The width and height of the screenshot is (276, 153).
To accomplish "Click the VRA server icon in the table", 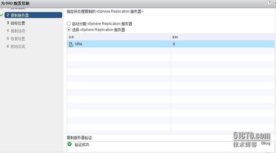I will click(x=71, y=44).
